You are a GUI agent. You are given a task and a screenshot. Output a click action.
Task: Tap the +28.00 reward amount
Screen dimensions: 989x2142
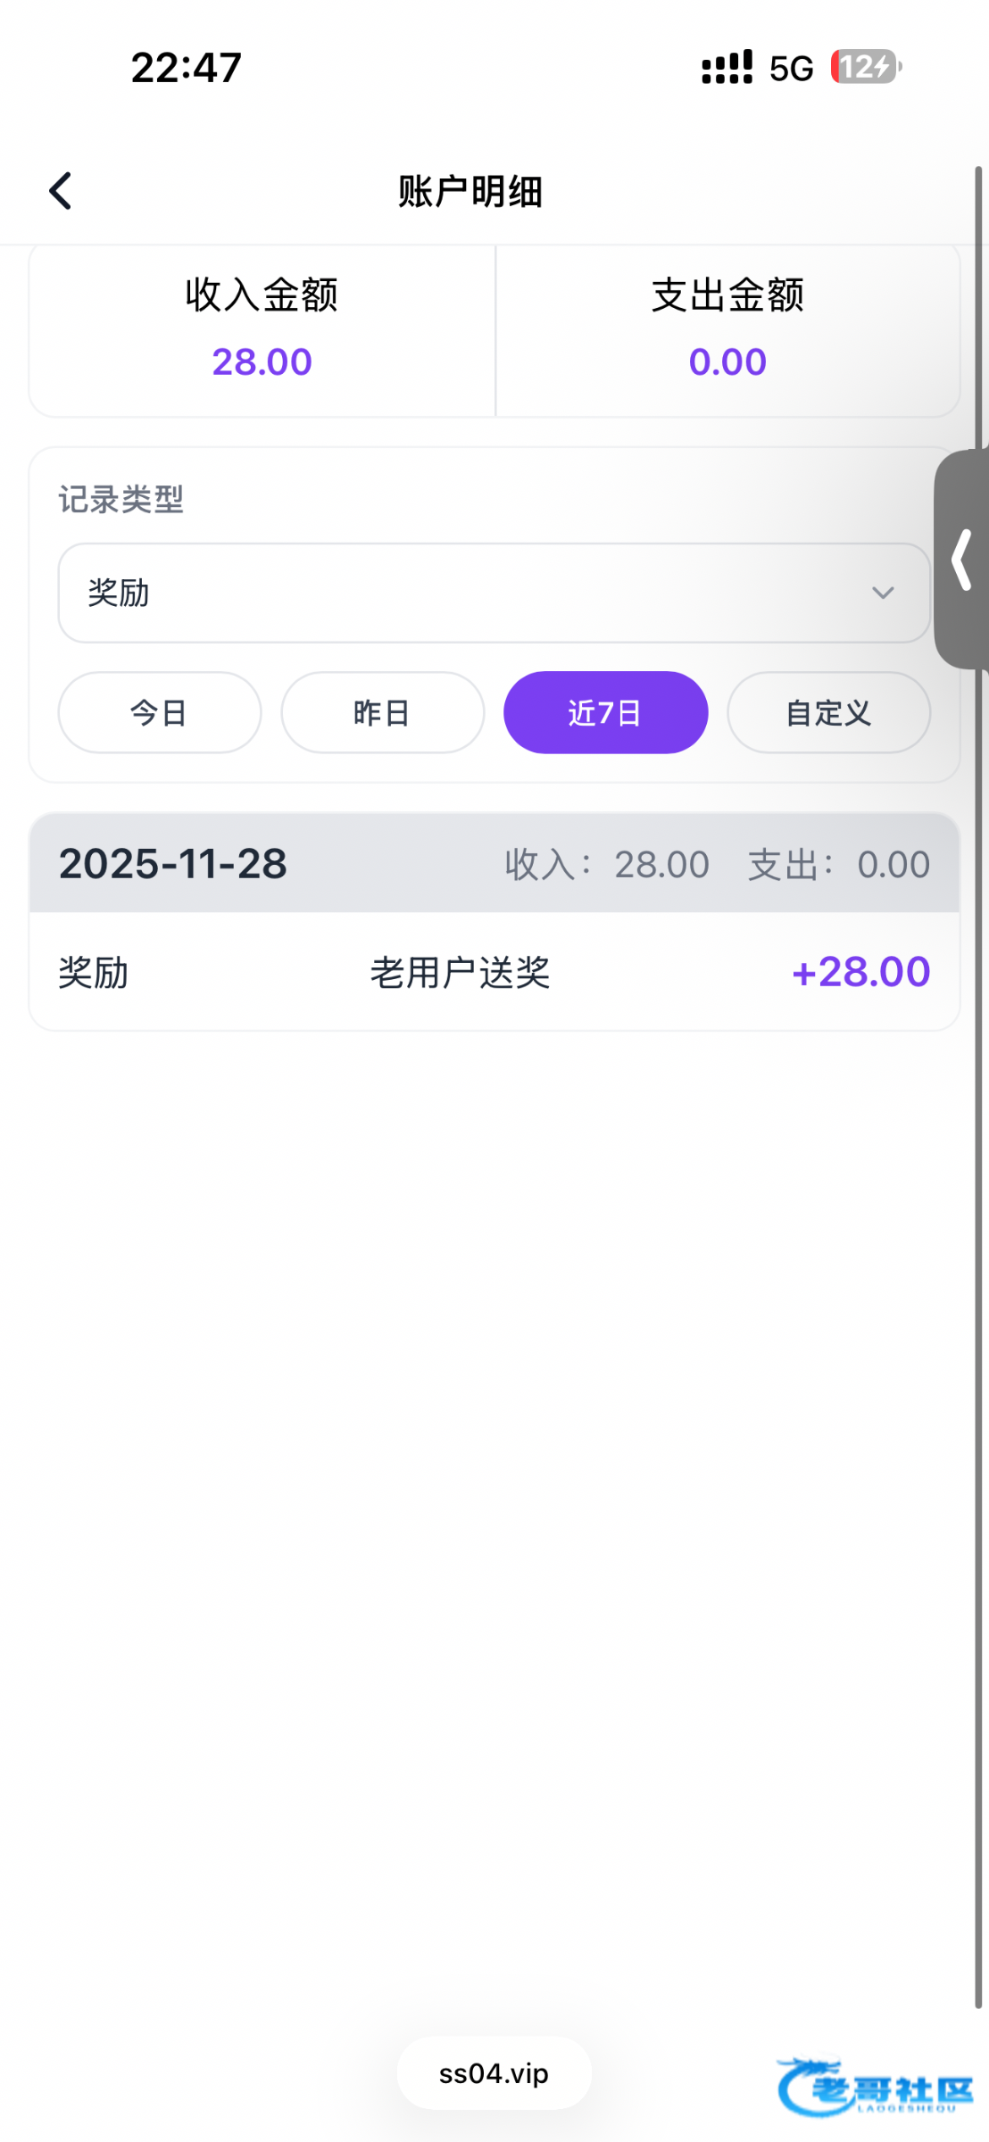pos(860,972)
